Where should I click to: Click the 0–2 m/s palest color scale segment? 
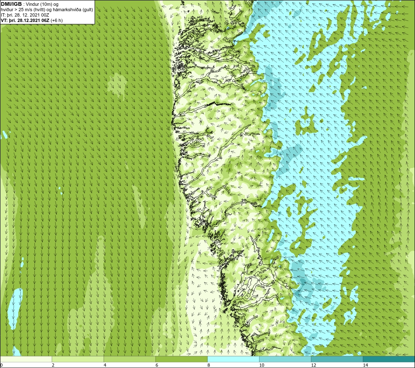(26, 359)
